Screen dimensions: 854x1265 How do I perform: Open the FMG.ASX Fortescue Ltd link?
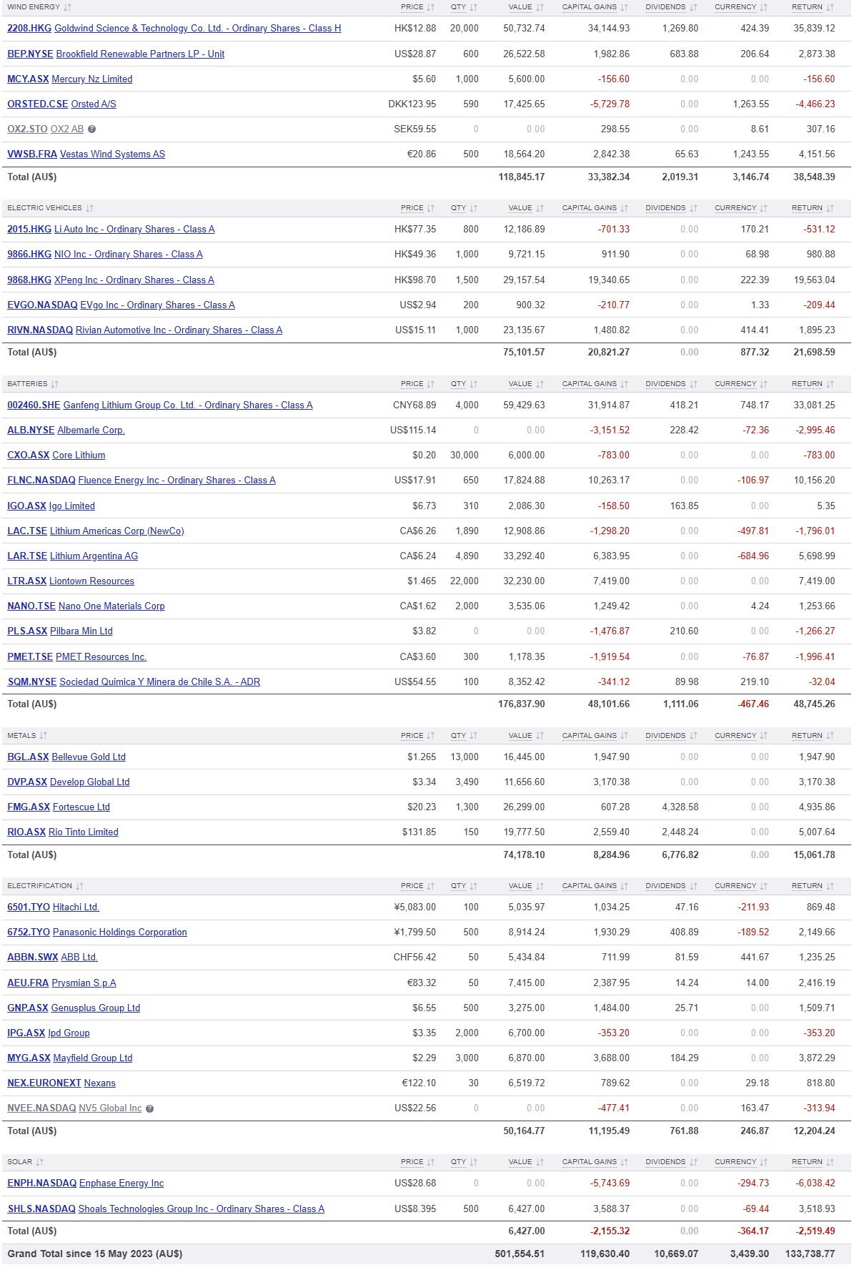coord(59,807)
